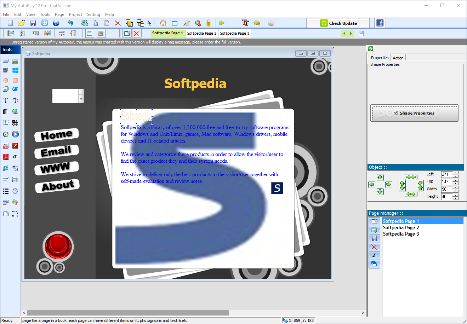Select Softpedia Page 2 in Page manager list

(x=401, y=227)
